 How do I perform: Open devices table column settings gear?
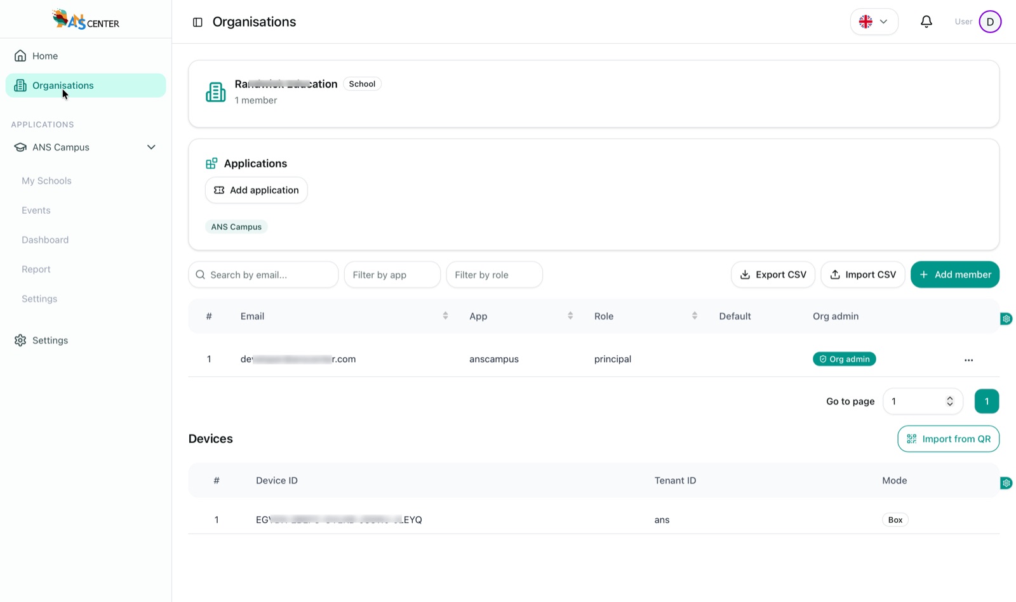click(1006, 483)
